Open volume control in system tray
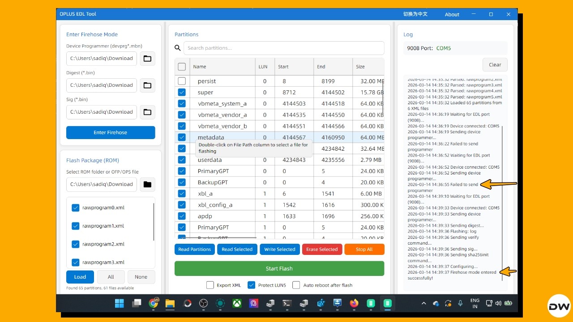The width and height of the screenshot is (573, 322). 498,303
